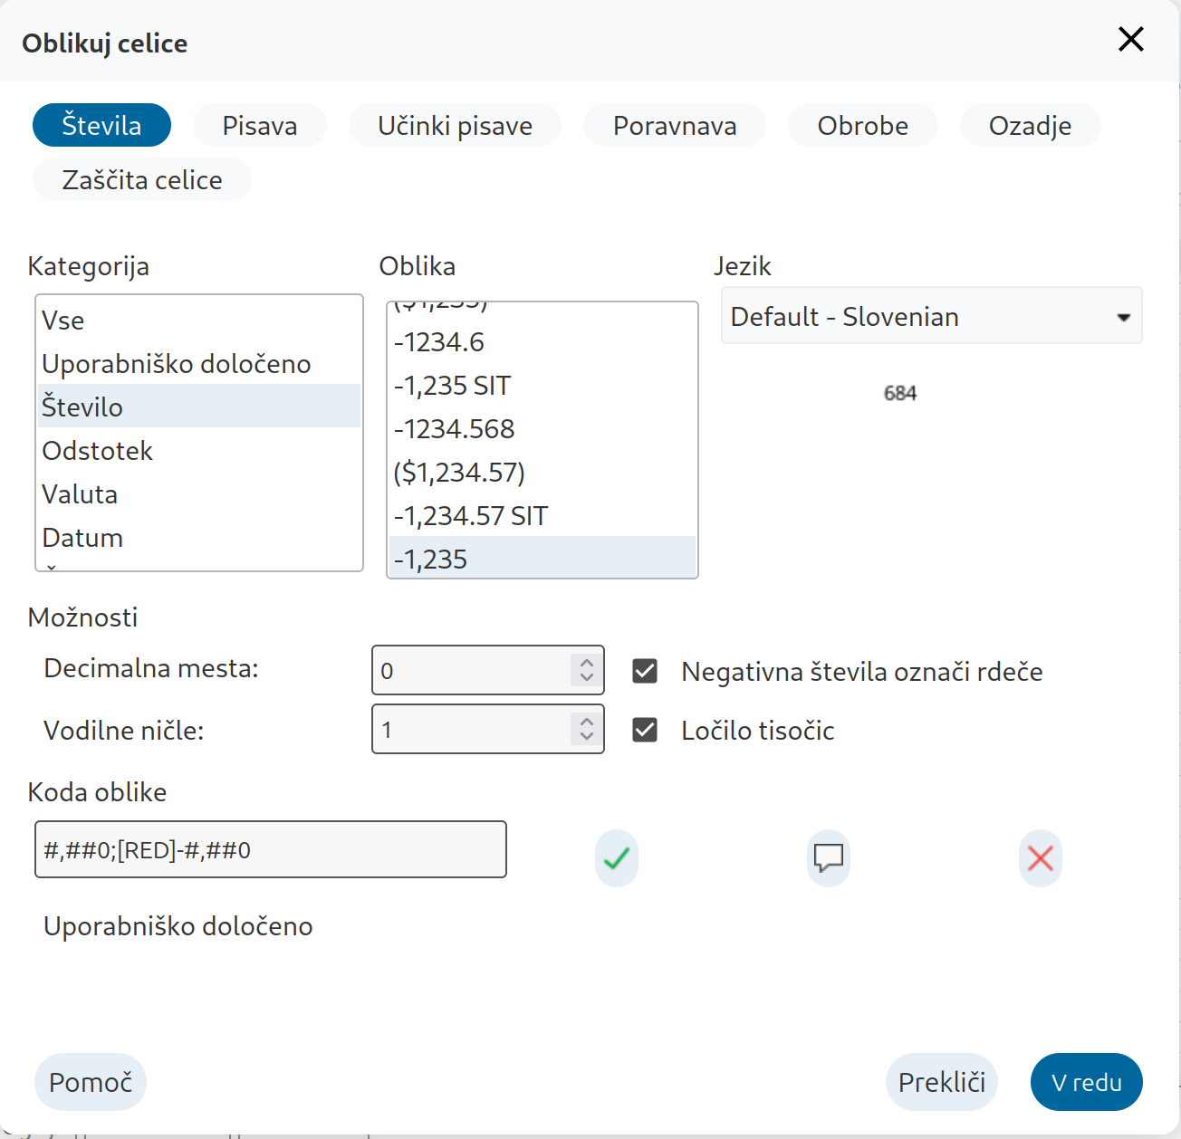Click the Prekliči button
Image resolution: width=1181 pixels, height=1139 pixels.
(942, 1082)
